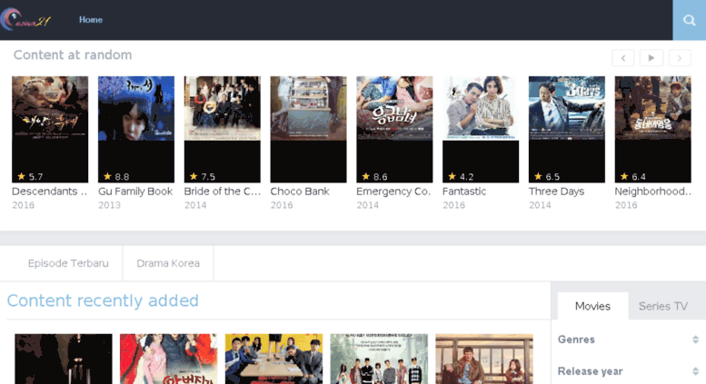Click the 8.8 star rating
The width and height of the screenshot is (706, 384).
click(x=116, y=177)
